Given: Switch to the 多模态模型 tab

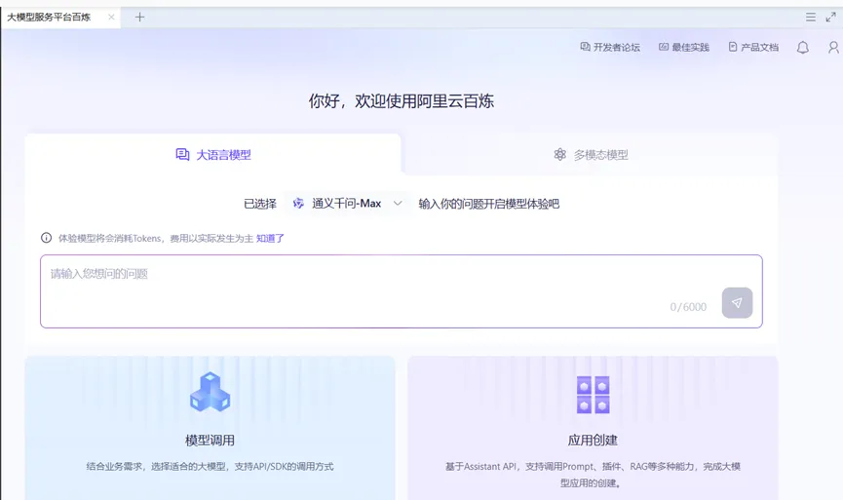Looking at the screenshot, I should [591, 155].
